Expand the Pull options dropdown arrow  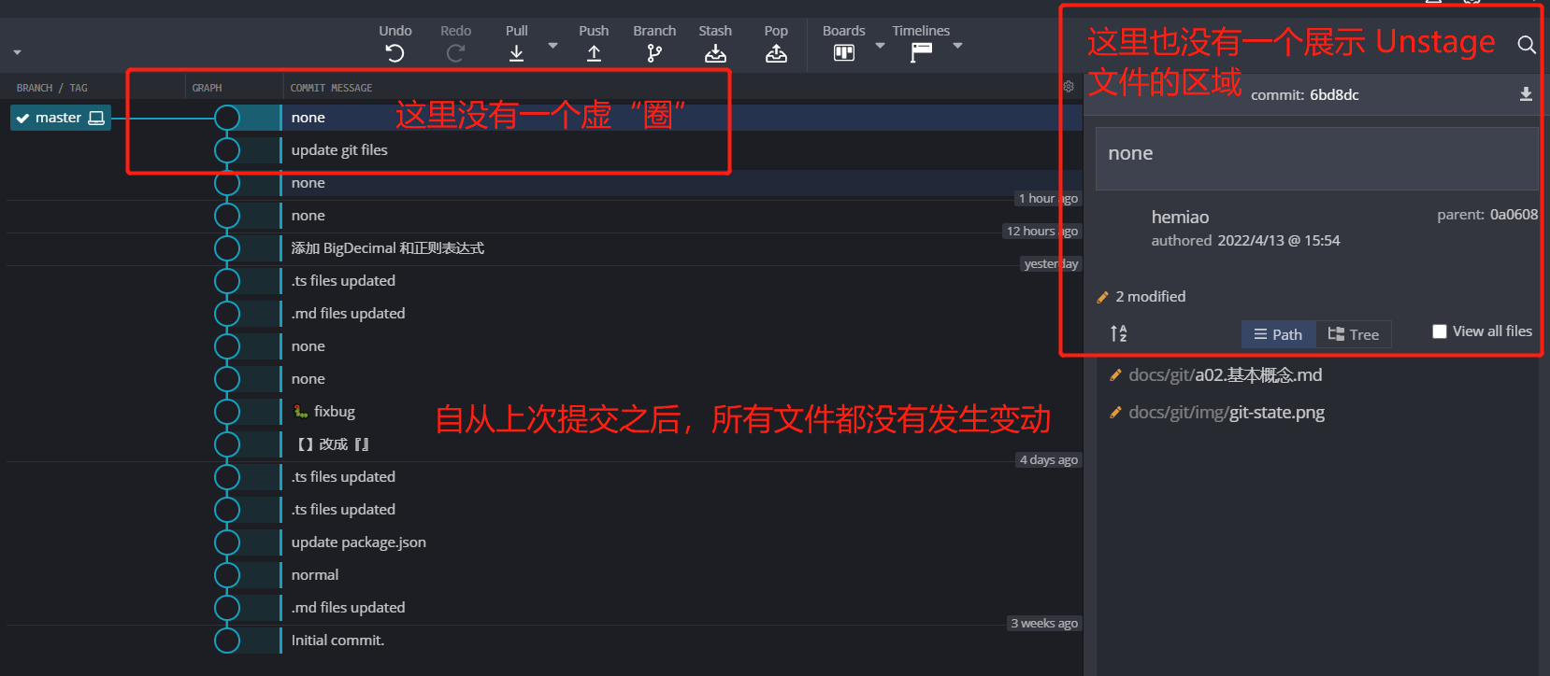coord(553,46)
